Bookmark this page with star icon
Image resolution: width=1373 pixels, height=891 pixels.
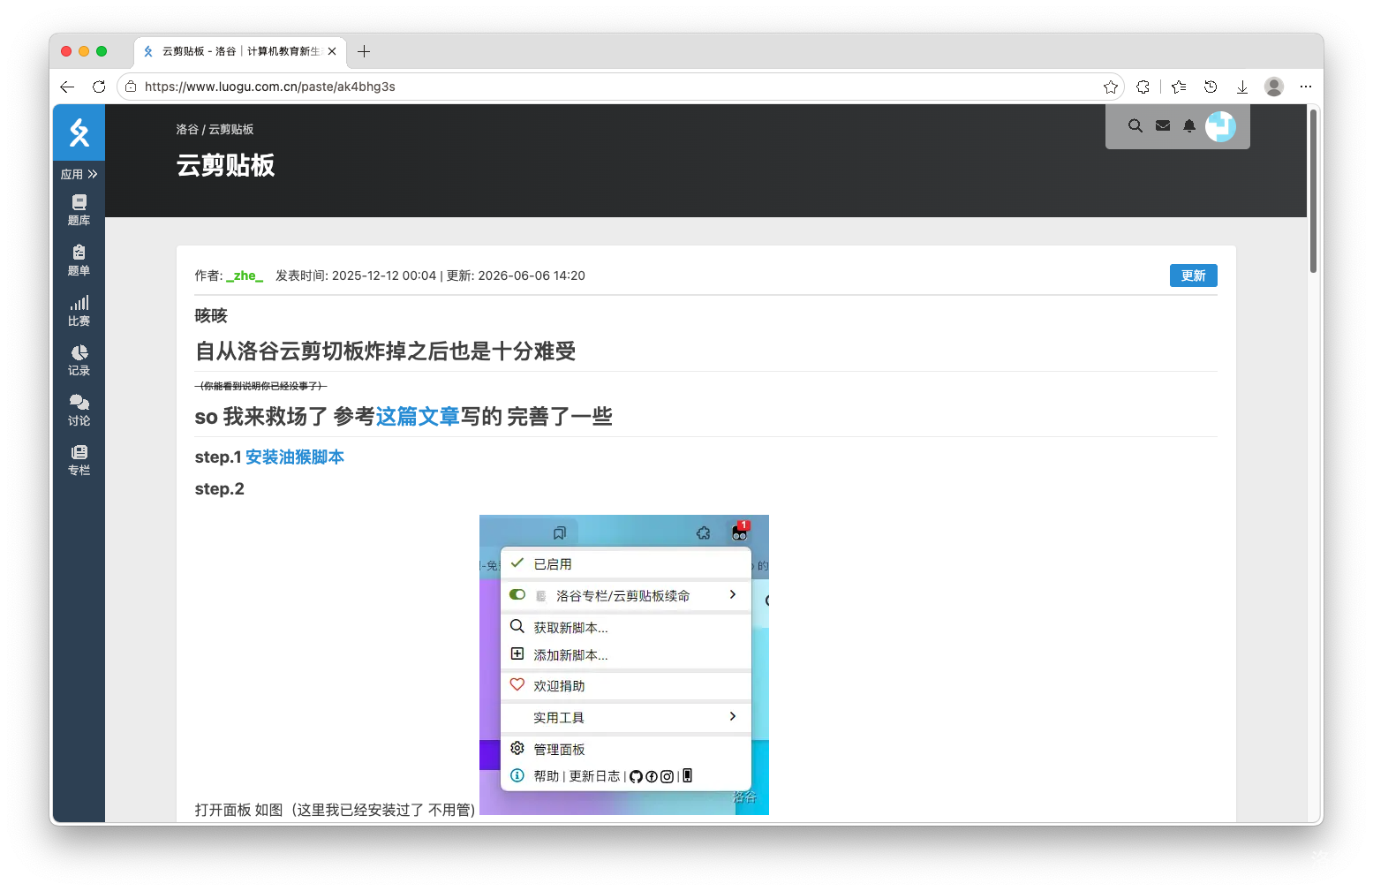point(1111,87)
